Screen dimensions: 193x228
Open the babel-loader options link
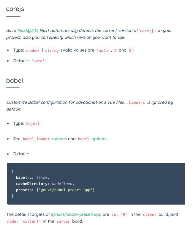(59, 139)
